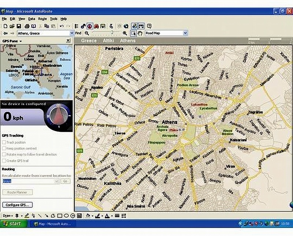The height and width of the screenshot is (236, 293).
Task: Enable the Track position checkbox
Action: [x=4, y=142]
